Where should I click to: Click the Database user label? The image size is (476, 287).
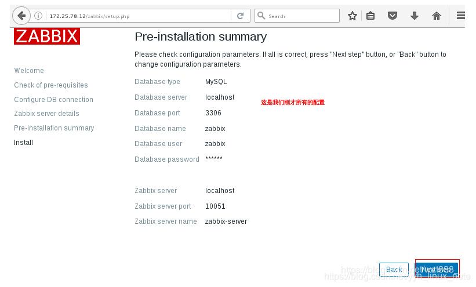(158, 144)
